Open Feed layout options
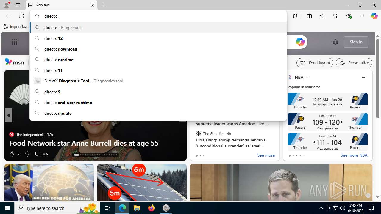The image size is (381, 214). (x=315, y=63)
